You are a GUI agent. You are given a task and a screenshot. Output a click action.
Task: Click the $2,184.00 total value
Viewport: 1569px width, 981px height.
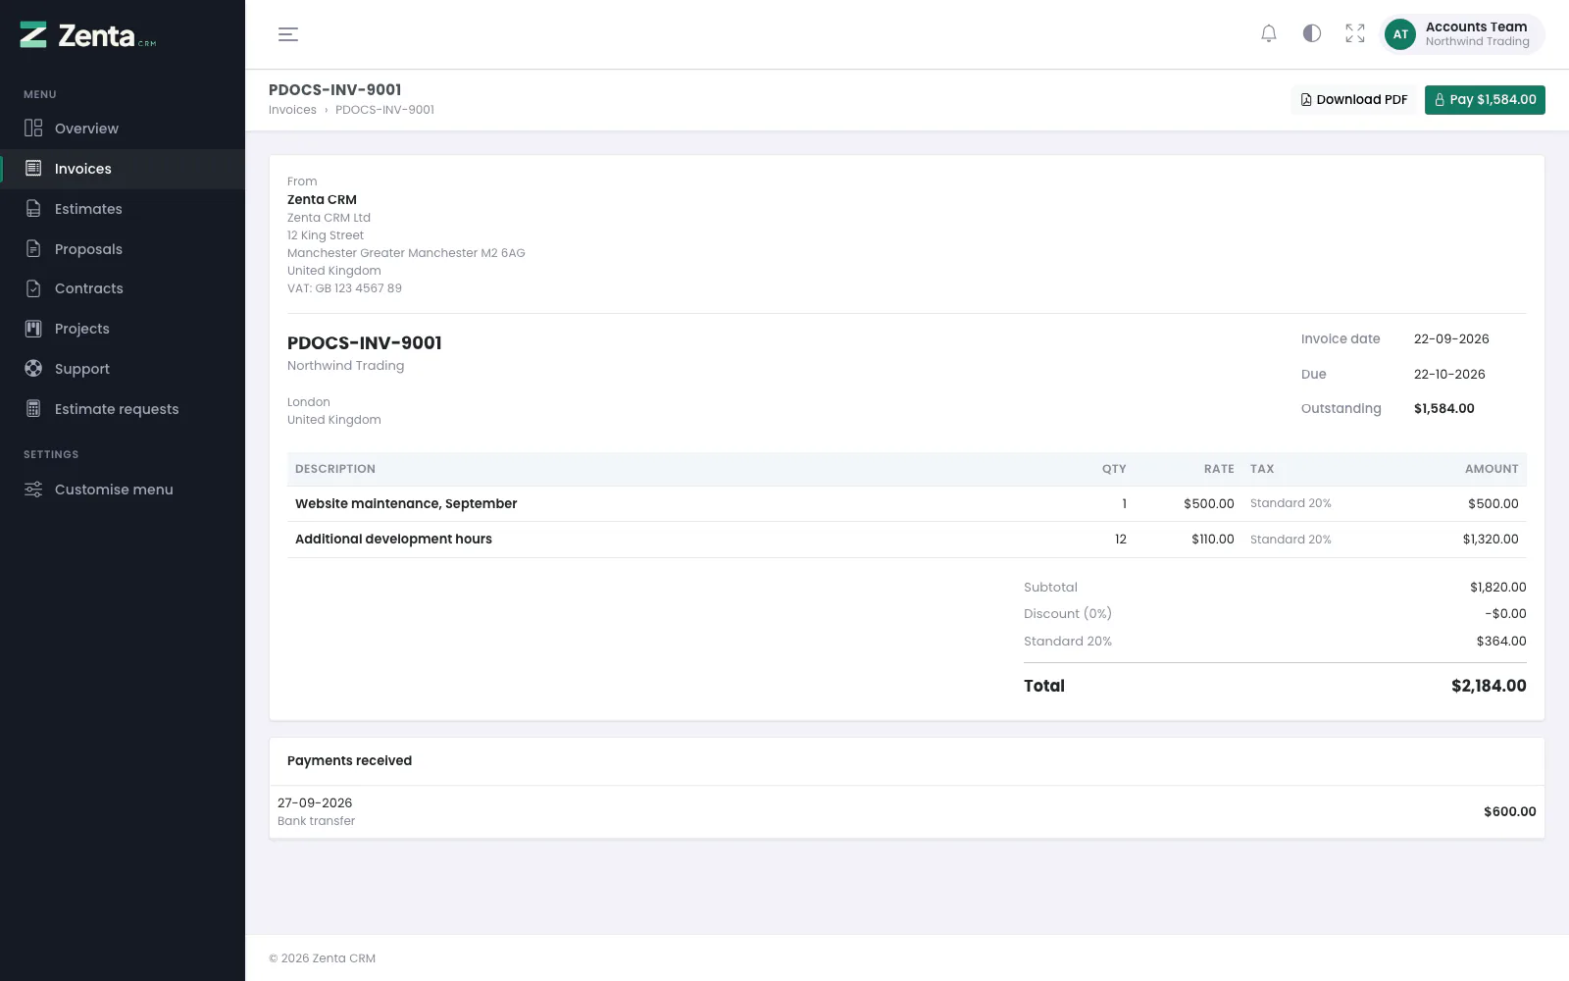click(1489, 686)
